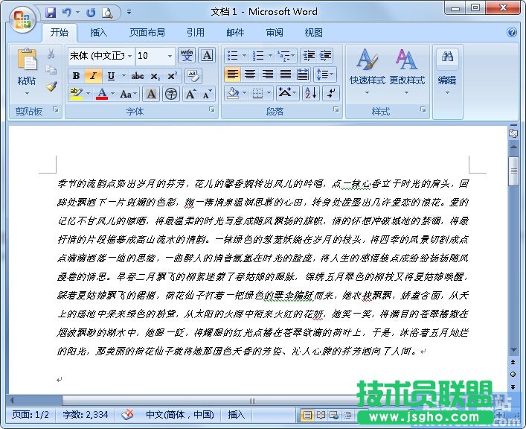Click the justify alignment icon

tap(286, 74)
